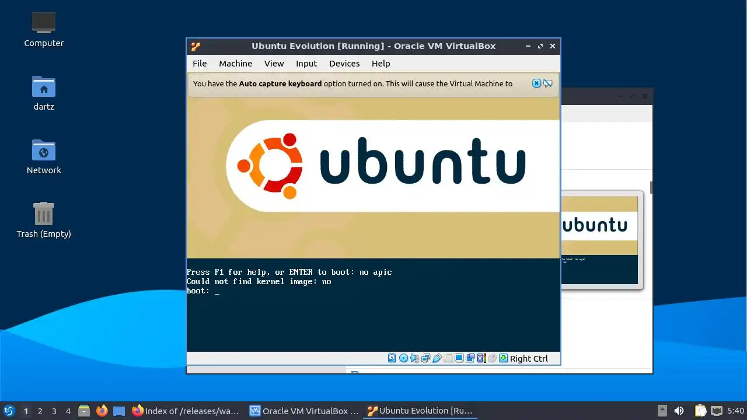
Task: Open the Lubuntu application menu button
Action: (x=9, y=411)
